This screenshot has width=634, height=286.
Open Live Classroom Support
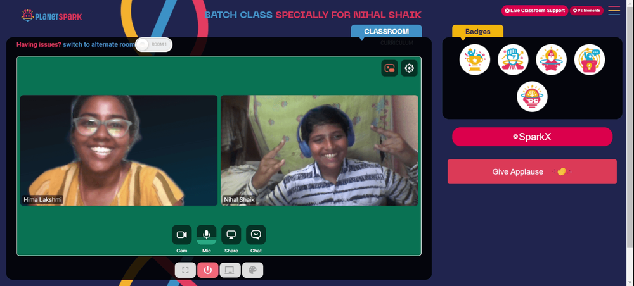click(x=535, y=11)
